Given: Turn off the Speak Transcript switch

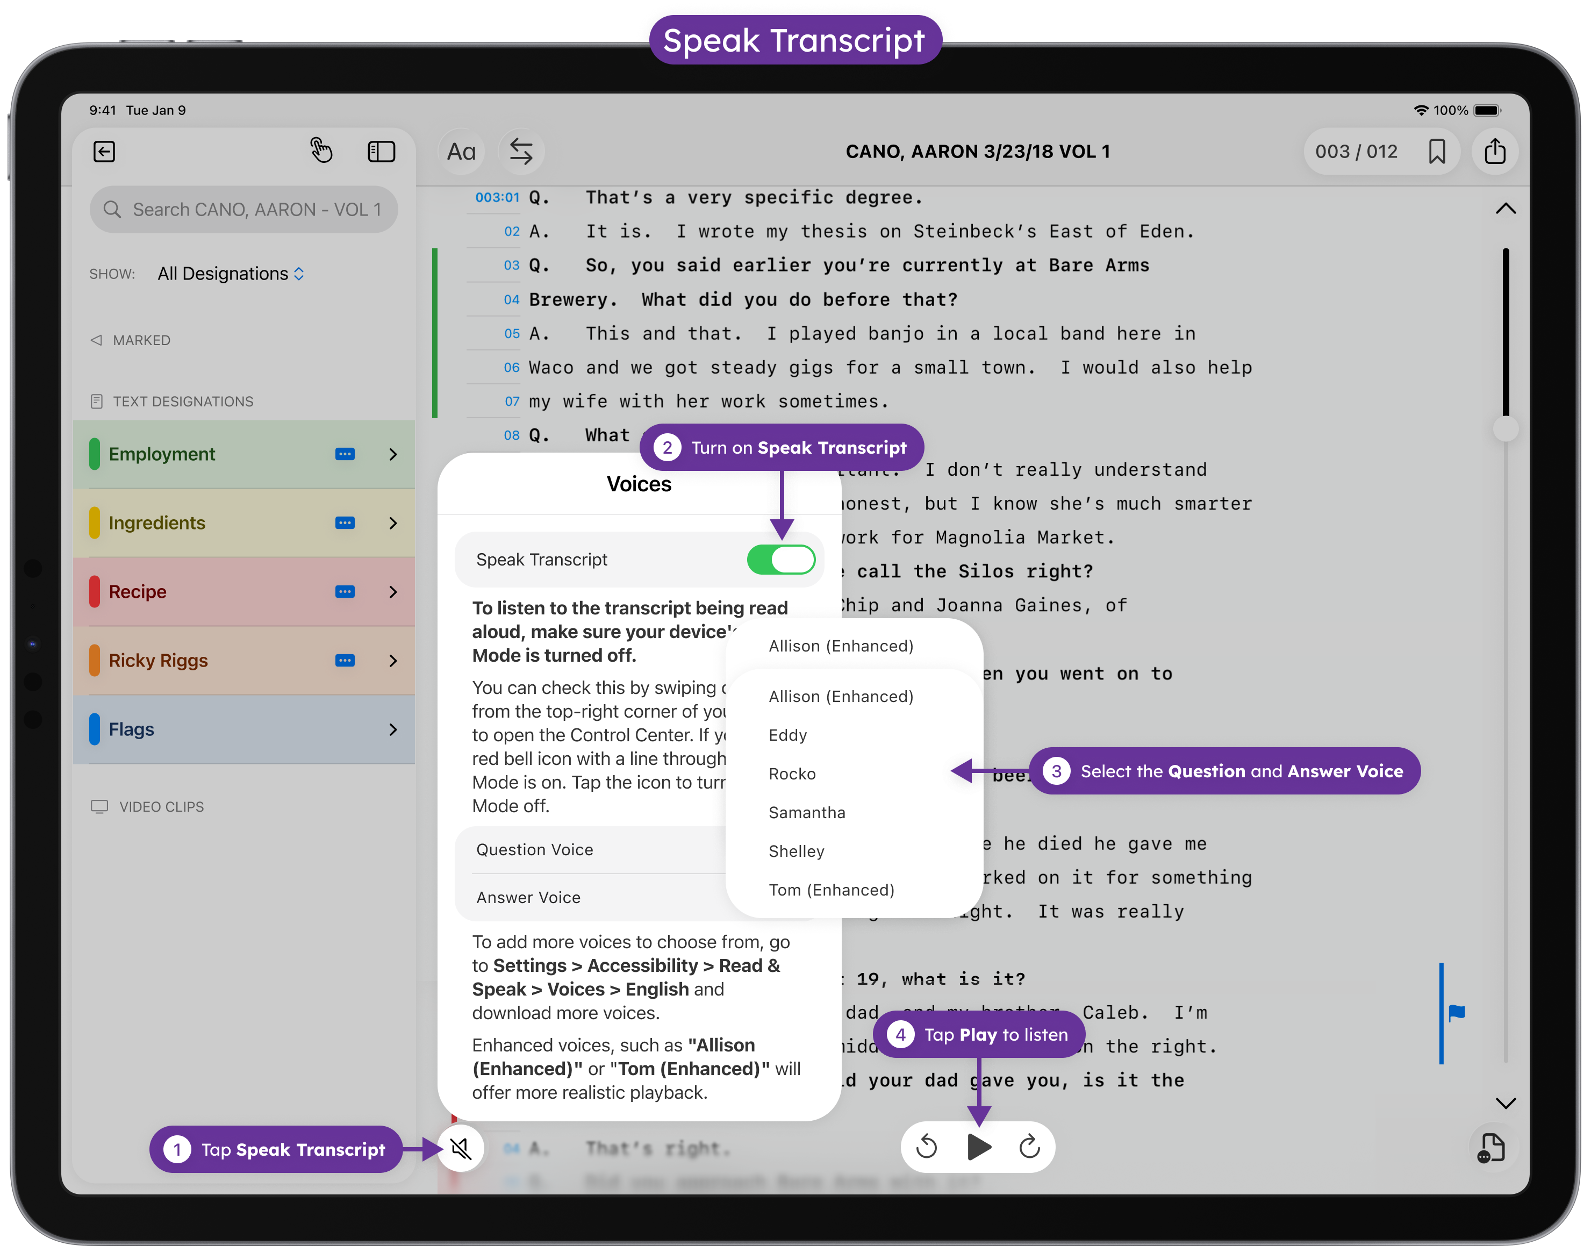Looking at the screenshot, I should click(780, 559).
